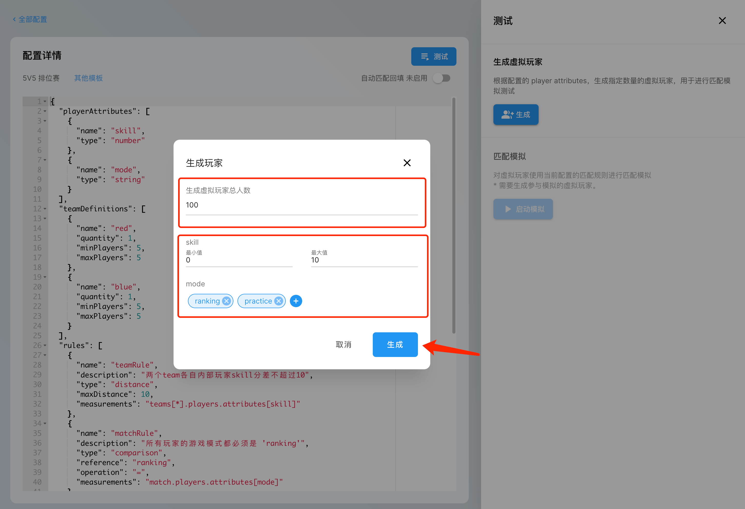Collapse code fold arrow on line 2

[x=45, y=111]
